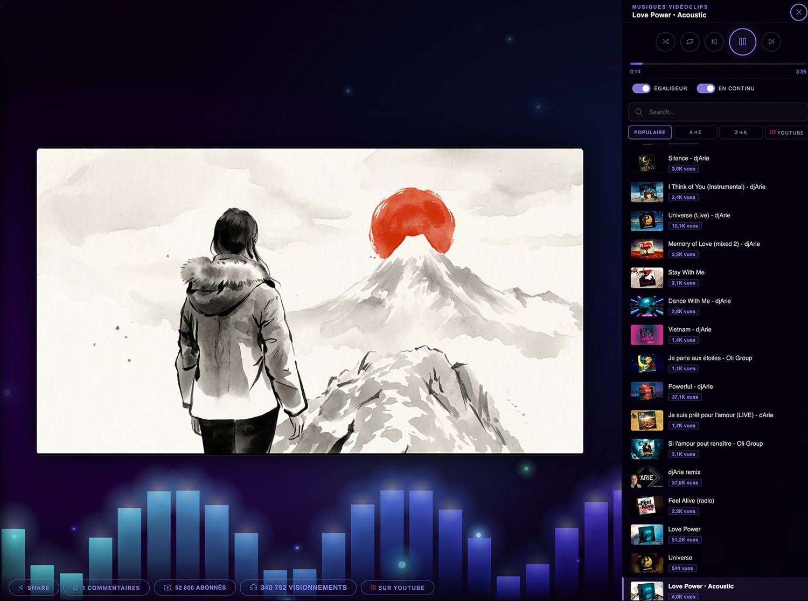Sort playlist A to Z

[x=695, y=133]
